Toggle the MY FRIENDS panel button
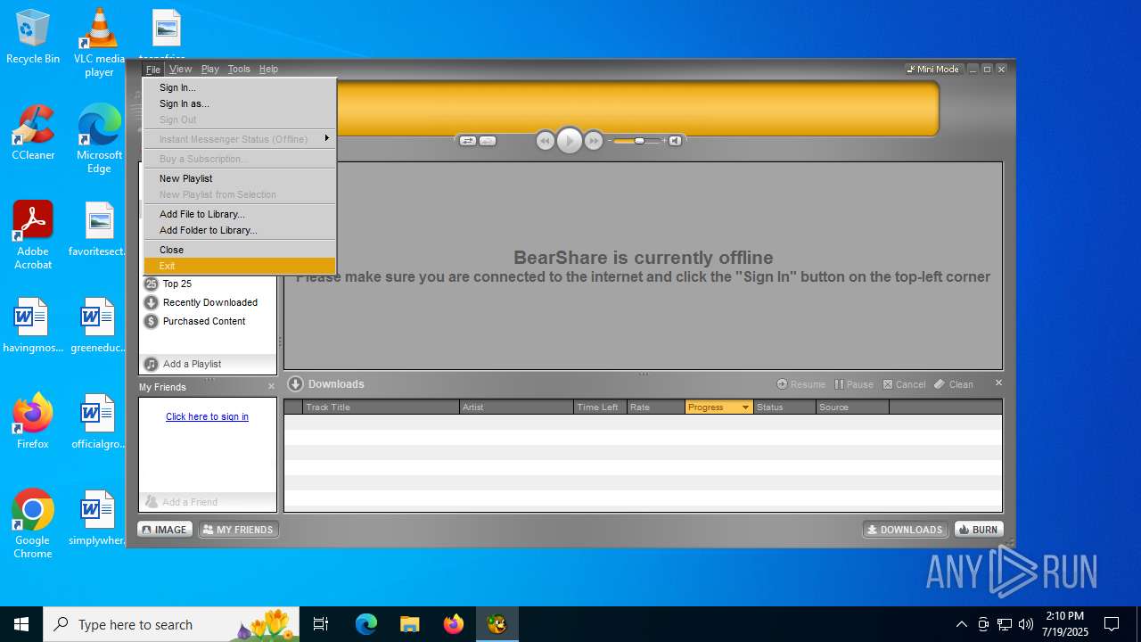Viewport: 1141px width, 642px height. coord(238,530)
